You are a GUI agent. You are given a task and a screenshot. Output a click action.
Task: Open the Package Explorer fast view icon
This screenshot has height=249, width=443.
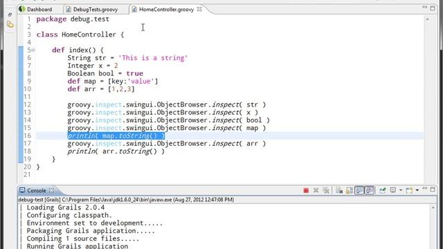10,25
